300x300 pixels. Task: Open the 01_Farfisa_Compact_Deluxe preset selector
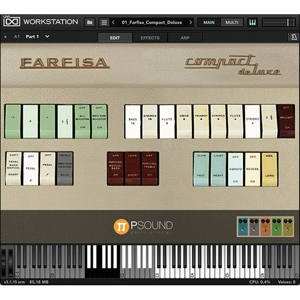pyautogui.click(x=152, y=23)
